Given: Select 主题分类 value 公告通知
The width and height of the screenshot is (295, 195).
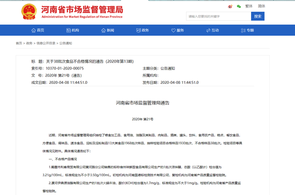Looking at the screenshot, I should tap(168, 68).
